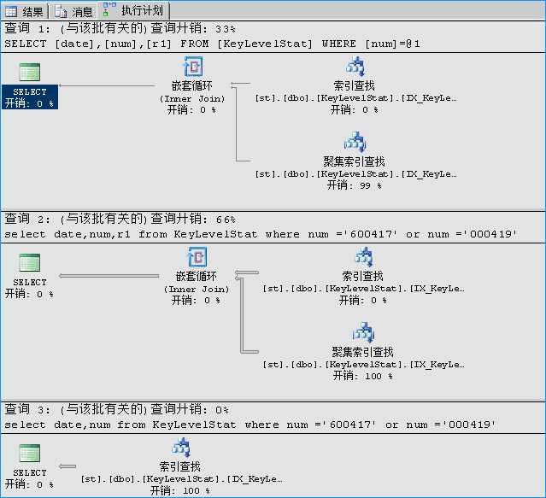Click the 聚集索引查找 icon in query 1
The height and width of the screenshot is (498, 546).
coord(355,142)
